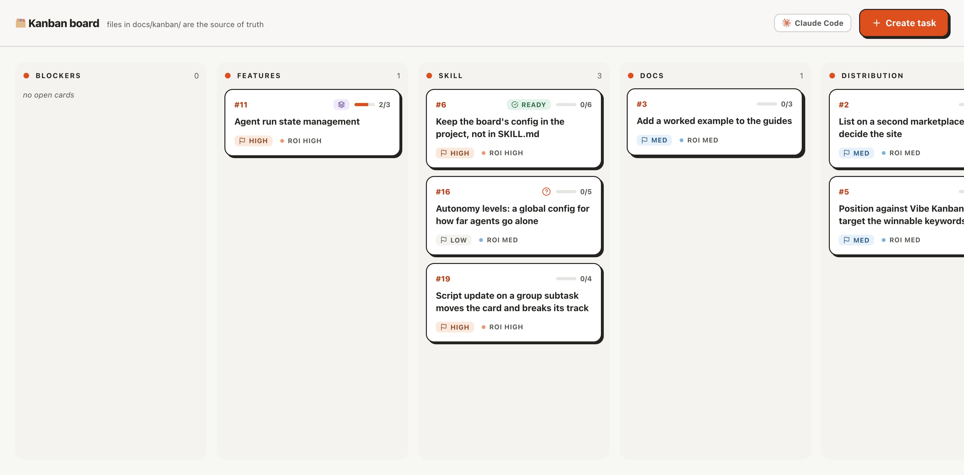Click the BLOCKERS column header

(x=58, y=76)
